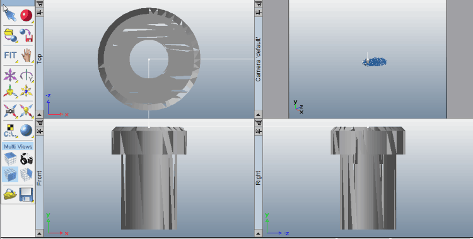Select the rotate around Y axis tool

pyautogui.click(x=26, y=75)
